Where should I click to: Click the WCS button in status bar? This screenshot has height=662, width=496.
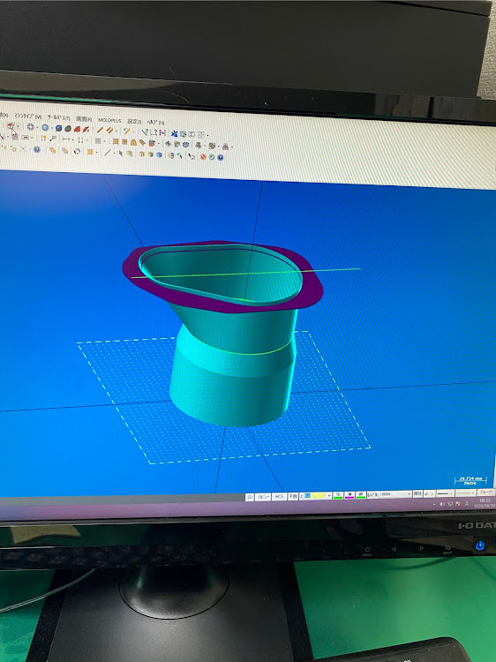[279, 496]
